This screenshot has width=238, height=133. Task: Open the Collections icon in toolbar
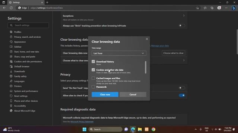click(212, 8)
